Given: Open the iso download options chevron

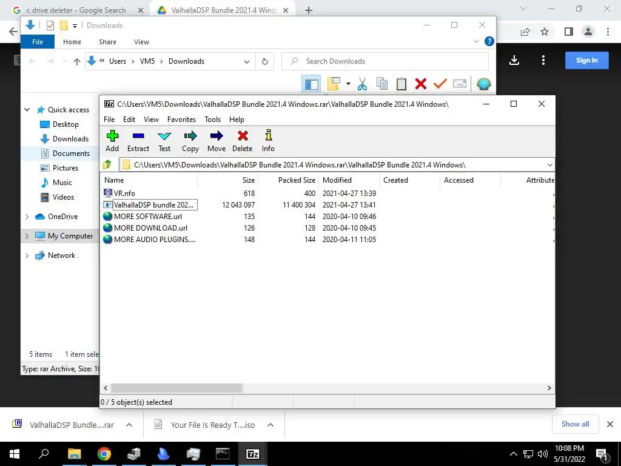Looking at the screenshot, I should click(x=270, y=425).
